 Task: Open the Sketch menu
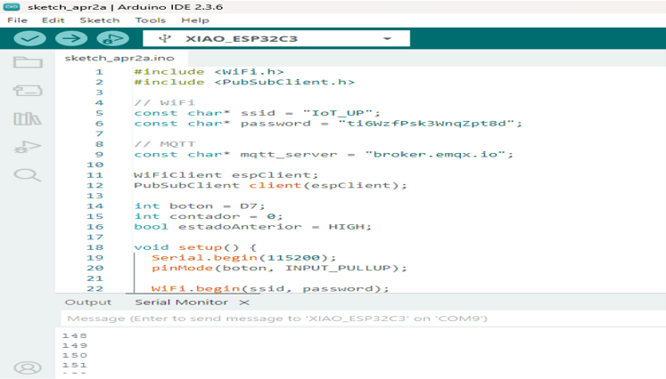pyautogui.click(x=100, y=20)
